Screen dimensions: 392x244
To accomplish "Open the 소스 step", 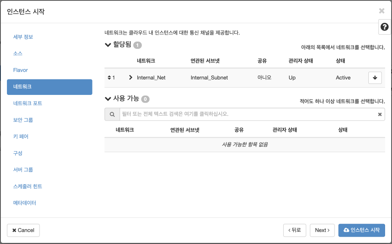I will 18,53.
